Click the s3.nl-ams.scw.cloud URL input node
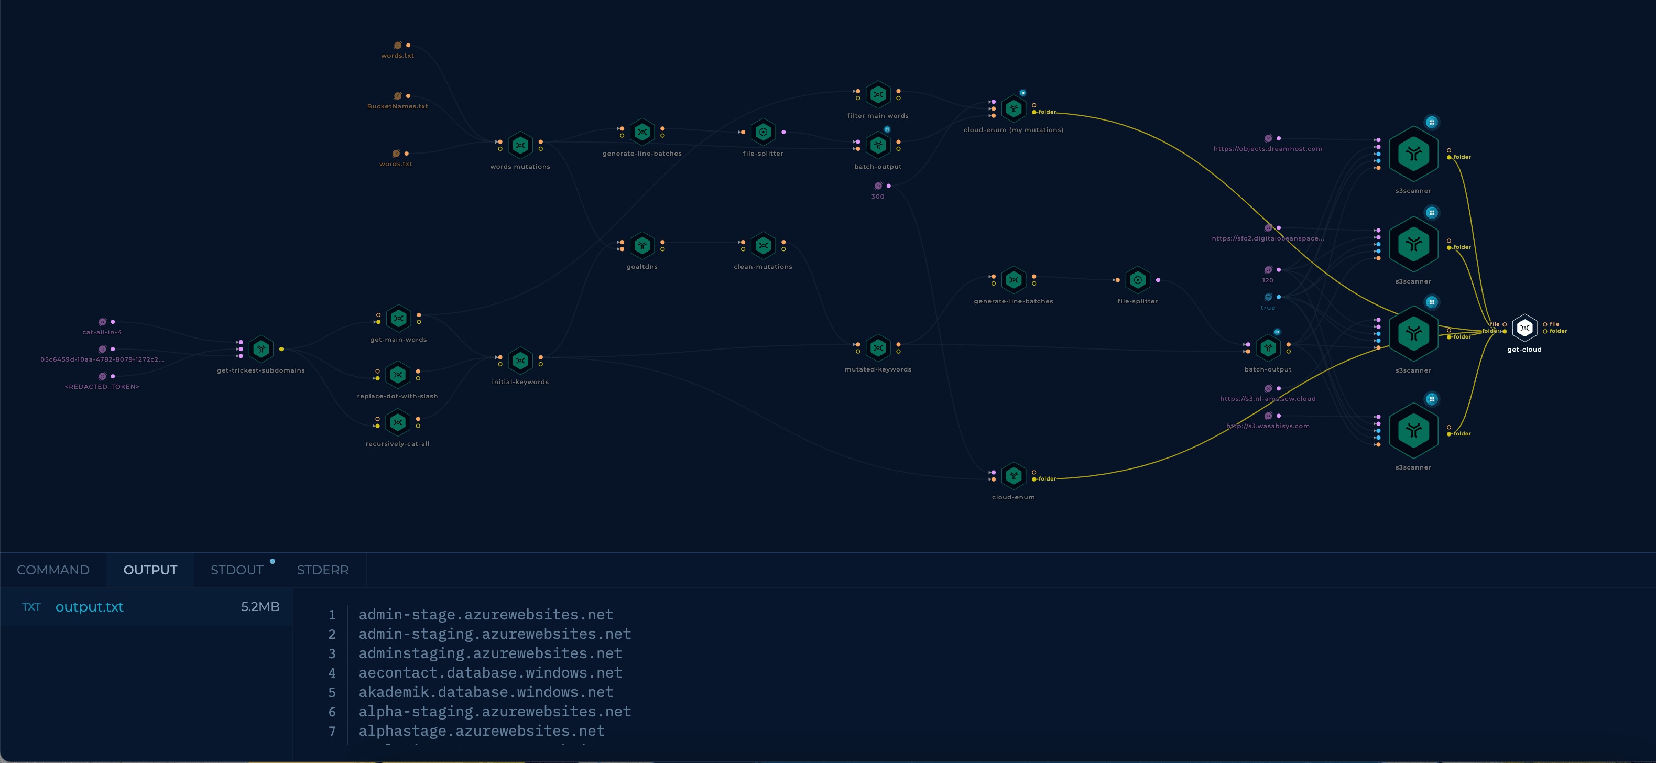Viewport: 1656px width, 763px height. (1268, 388)
